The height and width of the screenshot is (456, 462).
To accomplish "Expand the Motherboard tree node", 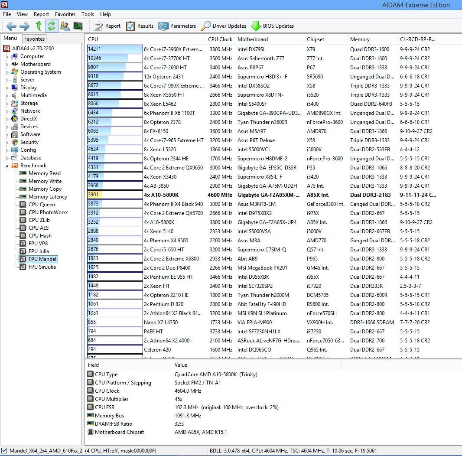I will 7,64.
